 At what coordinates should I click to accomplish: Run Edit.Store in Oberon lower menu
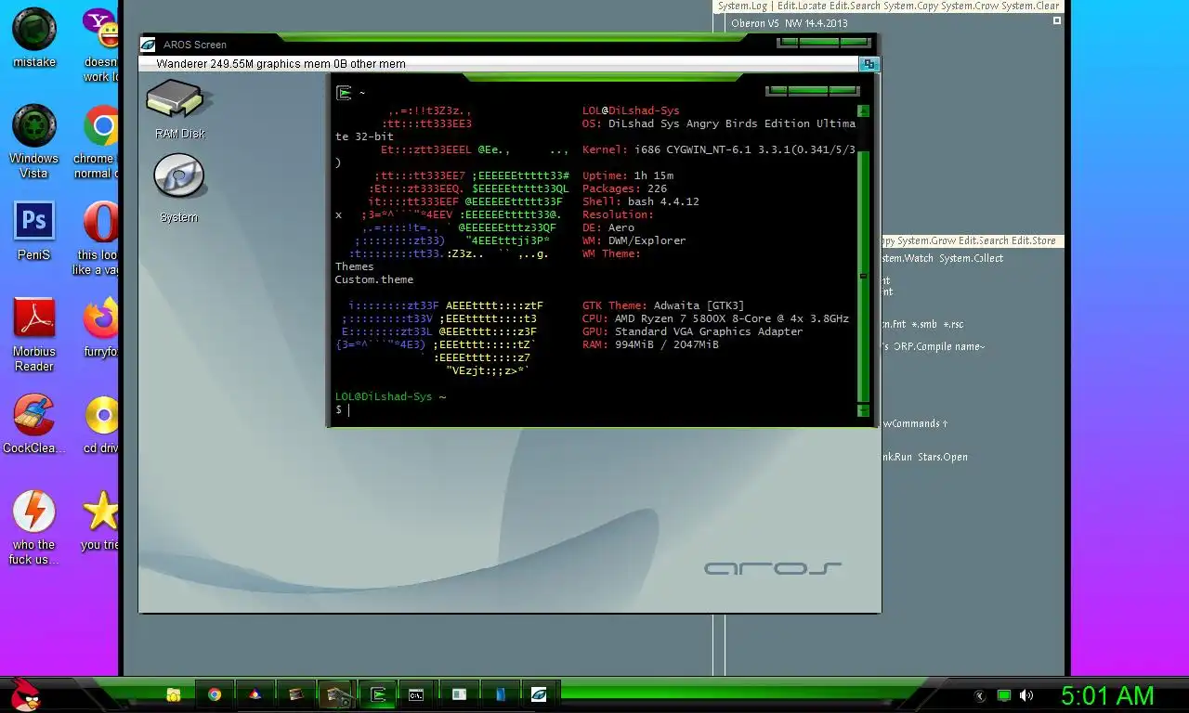click(1033, 241)
